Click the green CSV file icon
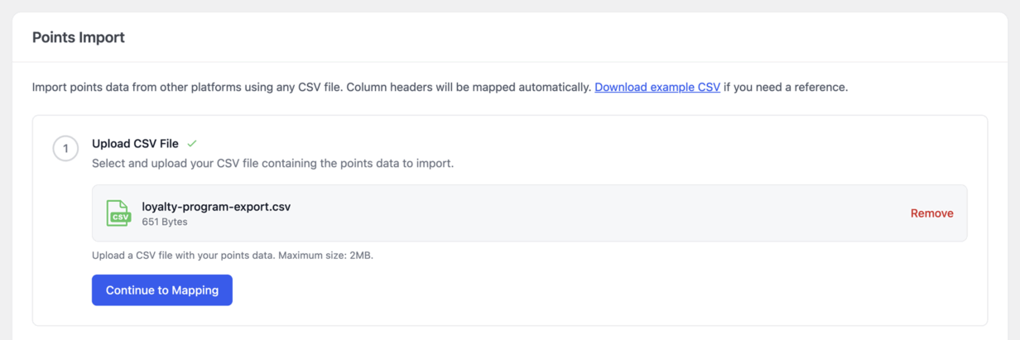The image size is (1020, 340). click(x=118, y=213)
